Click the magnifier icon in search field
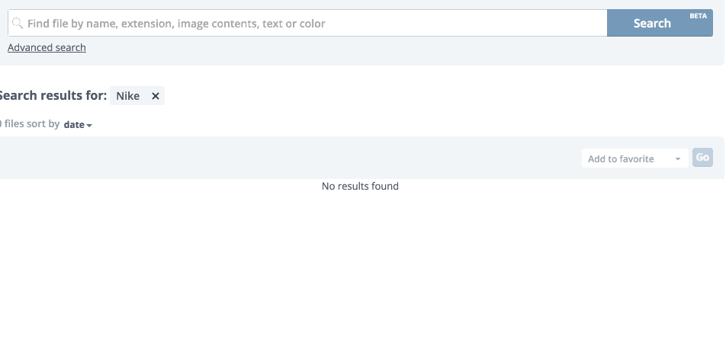726x355 pixels. pyautogui.click(x=18, y=24)
